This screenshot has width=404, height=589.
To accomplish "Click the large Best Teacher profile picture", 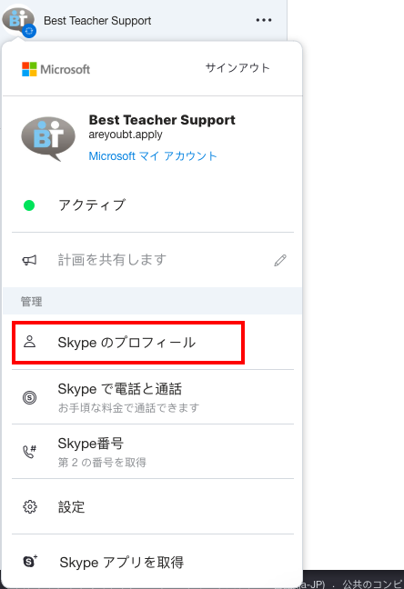I will (48, 138).
